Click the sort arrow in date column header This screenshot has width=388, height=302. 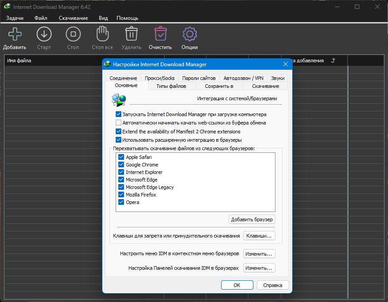(x=333, y=60)
